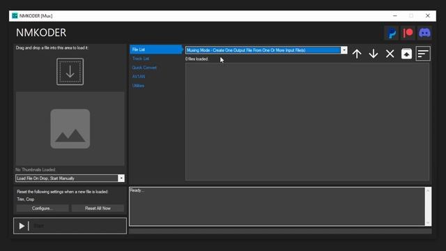Click the 'Trim, Crop' settings text
This screenshot has height=251, width=446.
coord(26,199)
